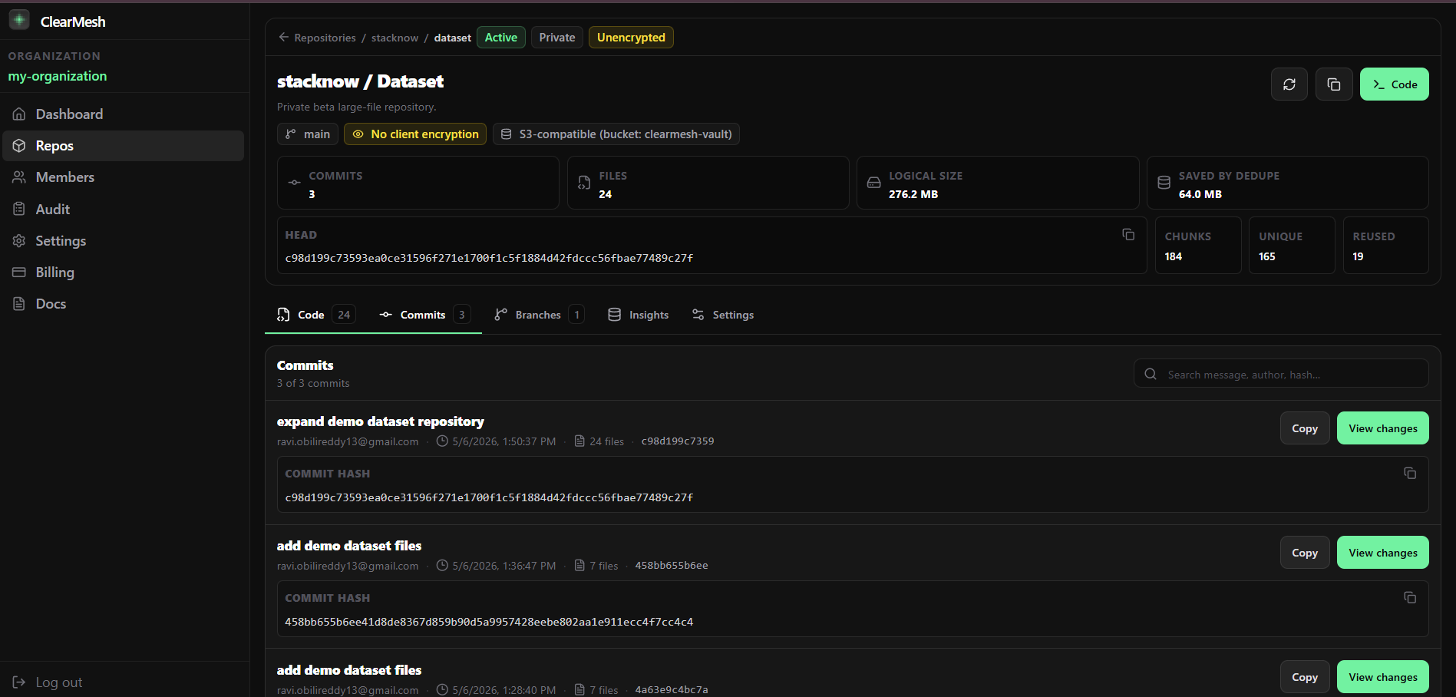
Task: Go to the Members page
Action: point(124,177)
